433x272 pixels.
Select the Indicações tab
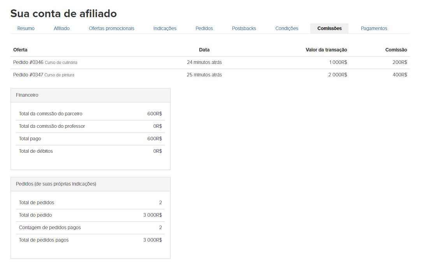pos(165,28)
